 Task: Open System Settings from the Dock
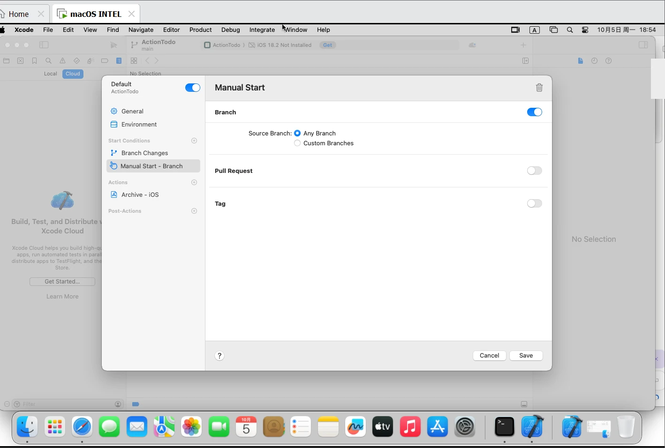pyautogui.click(x=465, y=427)
